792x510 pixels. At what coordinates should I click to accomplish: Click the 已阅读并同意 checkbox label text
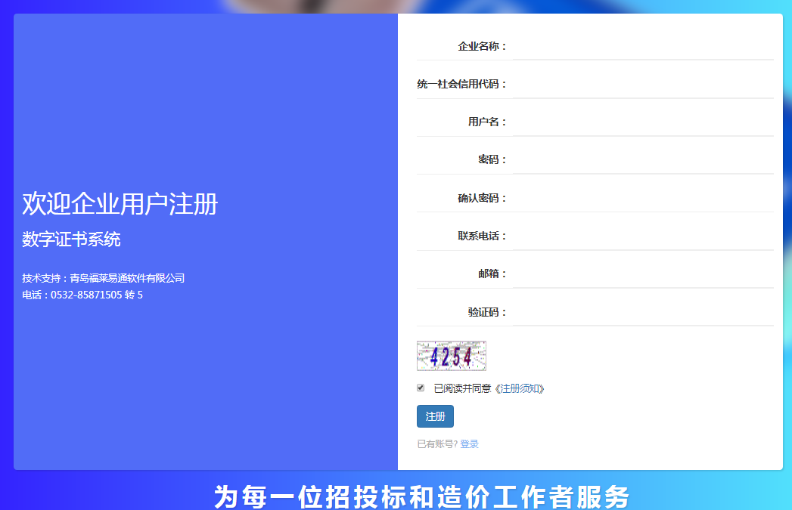coord(462,388)
